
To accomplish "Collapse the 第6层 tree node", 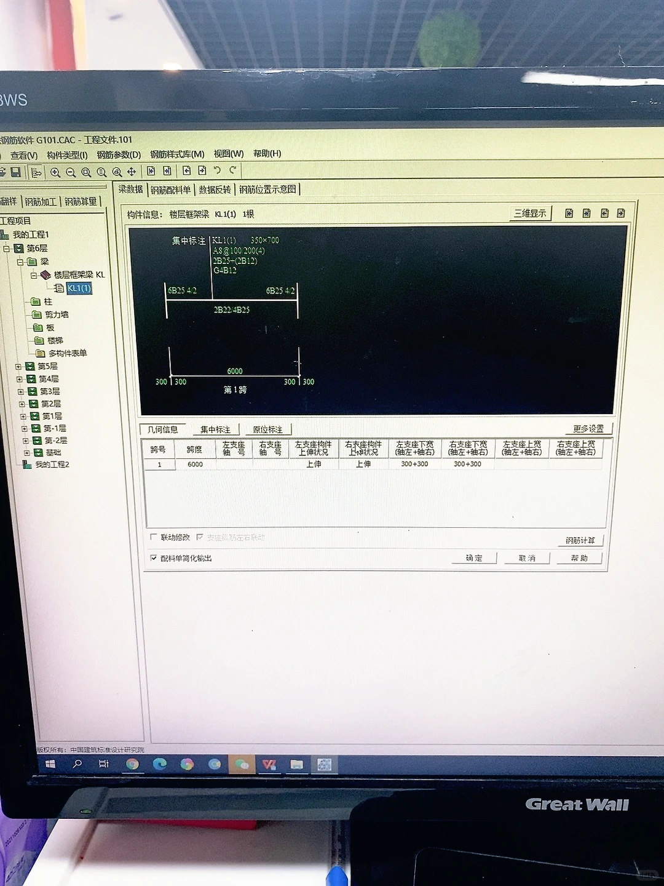I will (7, 249).
